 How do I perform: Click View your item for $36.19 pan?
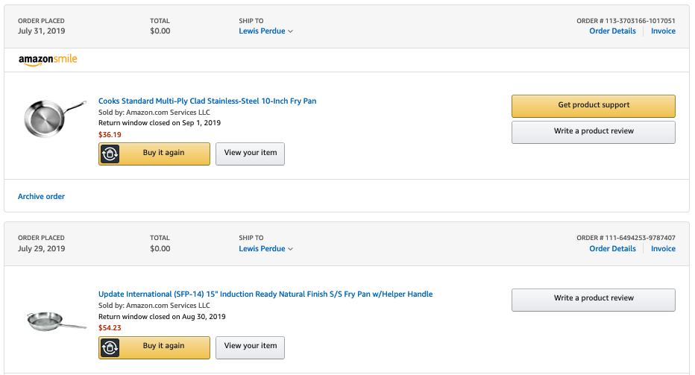click(250, 154)
